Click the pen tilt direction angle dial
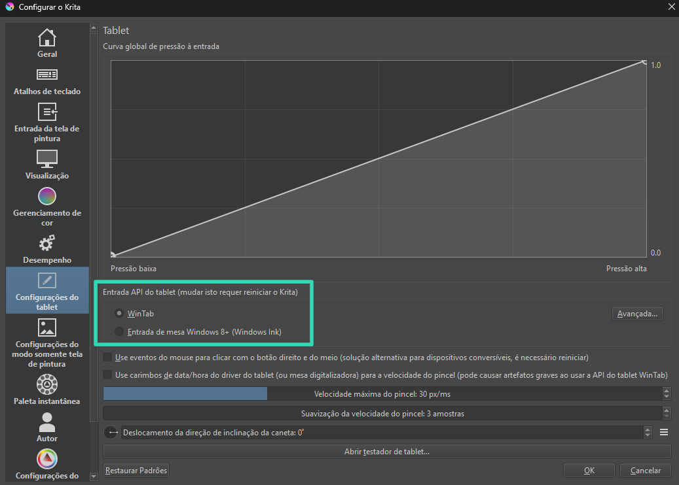Screen dimensions: 679x485 click(111, 432)
